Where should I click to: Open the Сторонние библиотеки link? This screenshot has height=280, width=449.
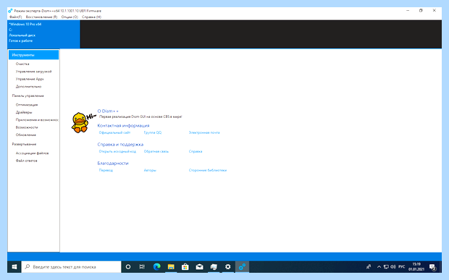point(208,171)
